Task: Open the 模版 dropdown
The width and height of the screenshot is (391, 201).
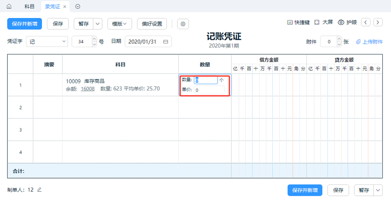Action: click(x=119, y=24)
